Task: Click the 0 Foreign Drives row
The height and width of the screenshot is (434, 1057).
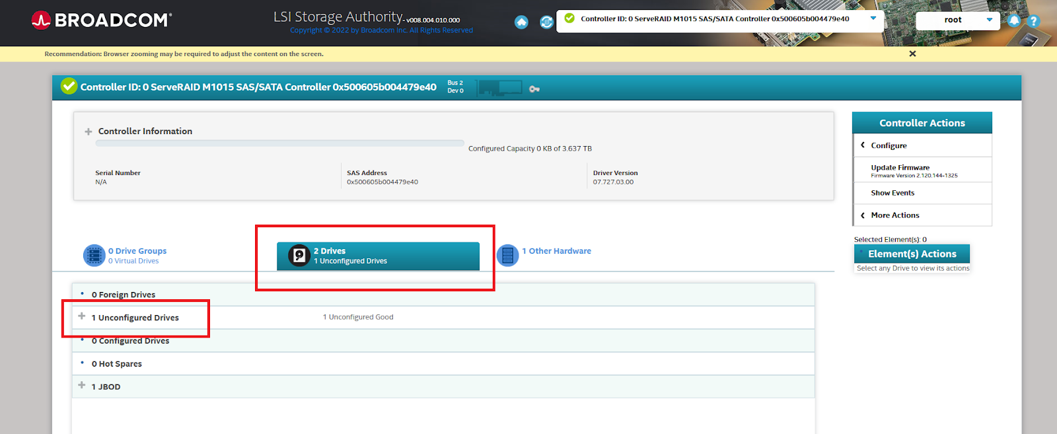Action: [443, 295]
